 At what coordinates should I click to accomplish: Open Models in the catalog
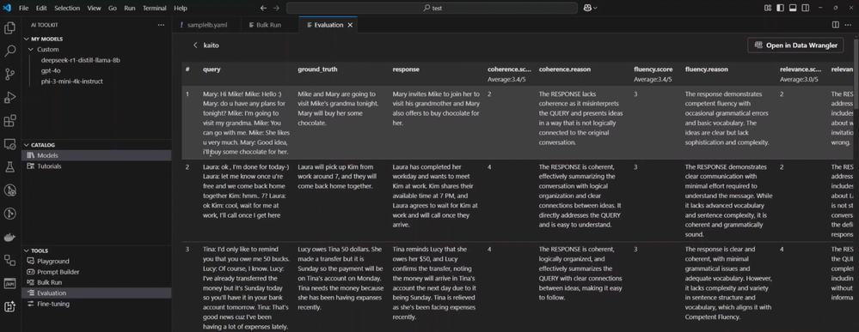[96, 155]
